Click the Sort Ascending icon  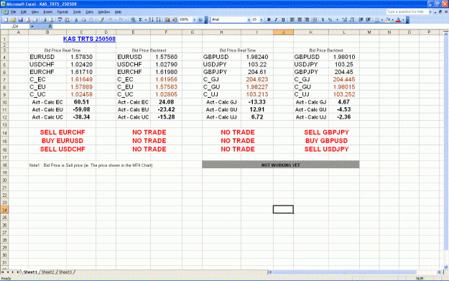coord(151,19)
